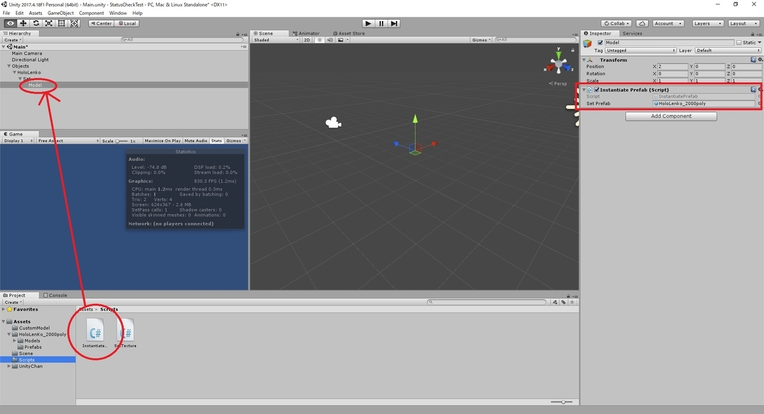Open the cloud services icon
764x414 pixels.
[642, 24]
